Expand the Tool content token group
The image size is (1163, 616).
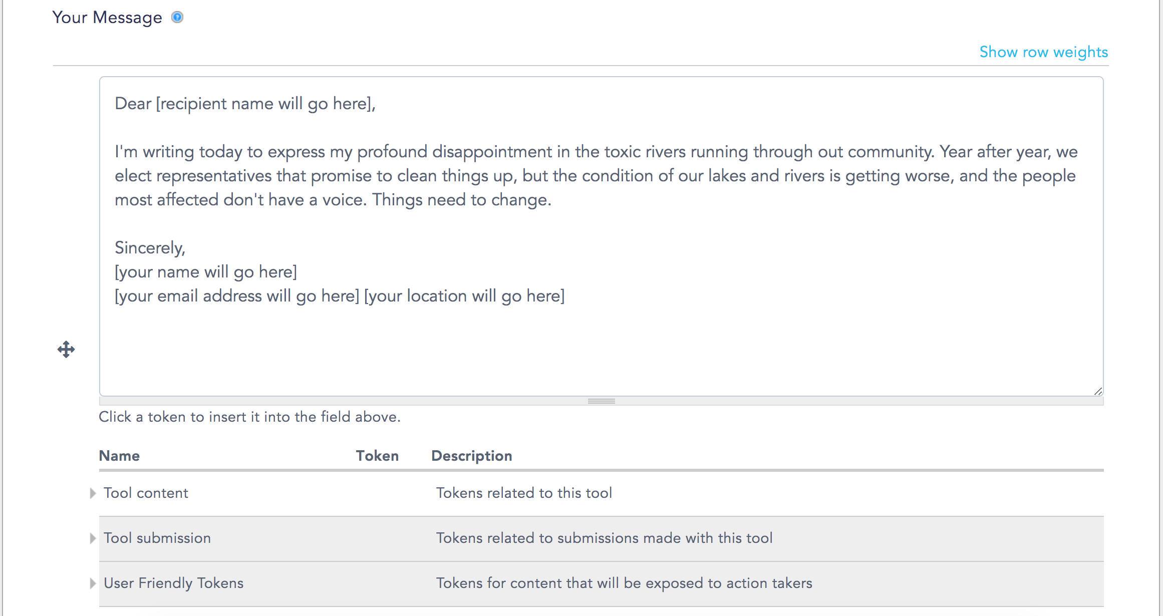point(93,493)
